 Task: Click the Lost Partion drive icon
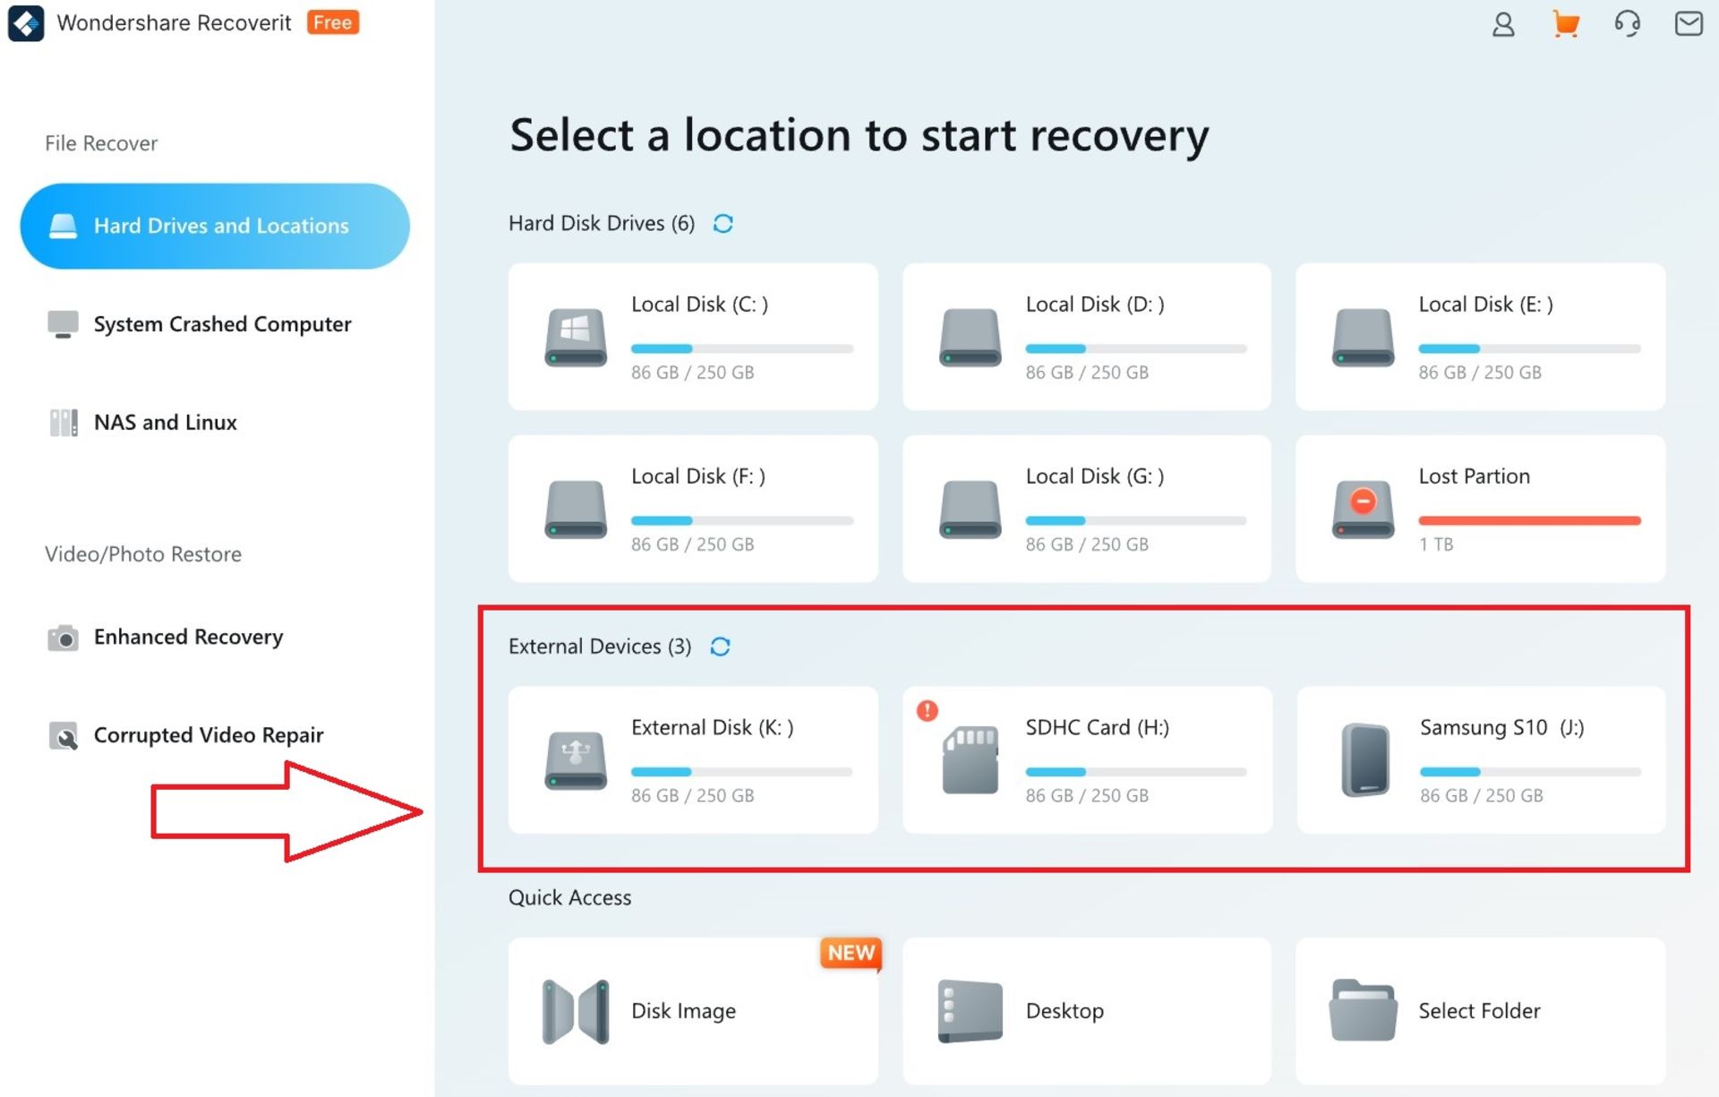[x=1363, y=509]
